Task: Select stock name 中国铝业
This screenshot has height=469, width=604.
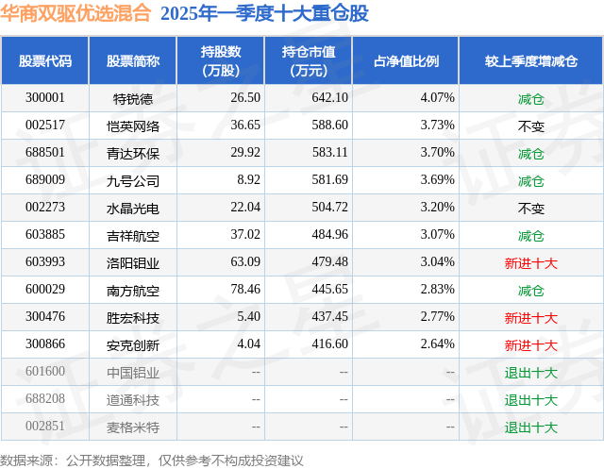Action: (133, 373)
